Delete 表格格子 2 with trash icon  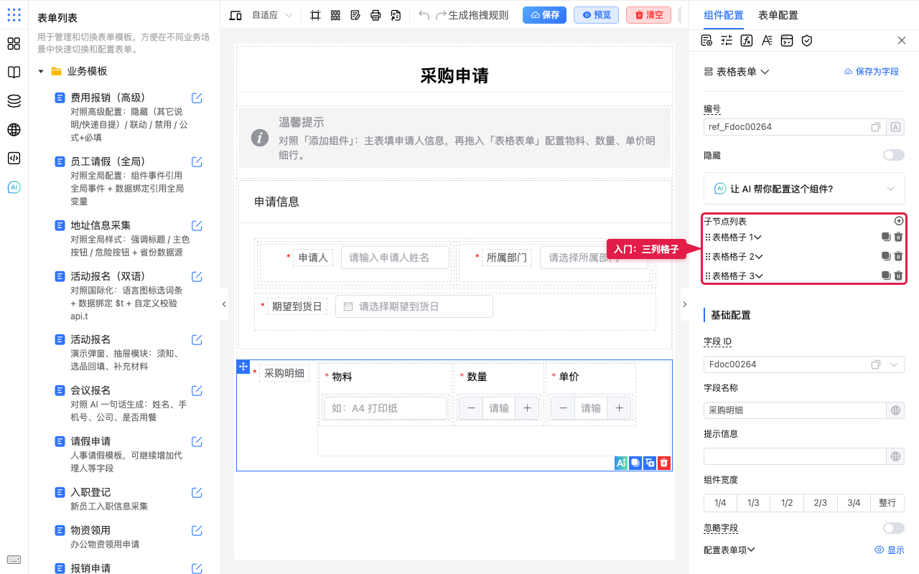click(x=898, y=256)
